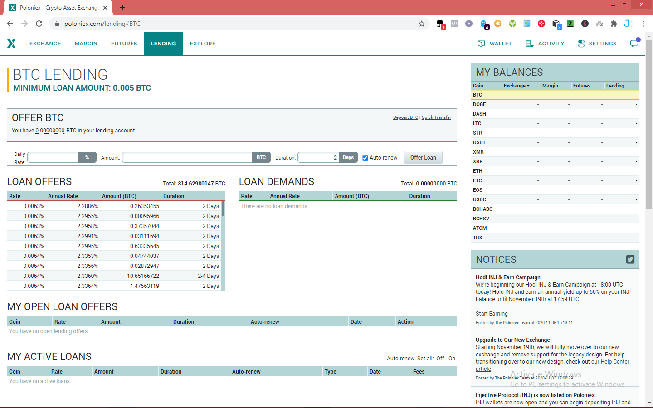Screen dimensions: 653x408
Task: Open Poloniex Twitter icon in Notices
Action: coord(630,259)
